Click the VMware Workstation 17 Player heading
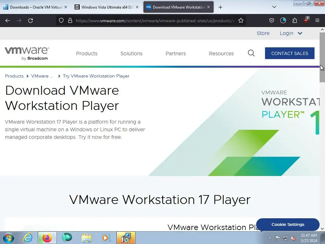Image resolution: width=325 pixels, height=244 pixels. pyautogui.click(x=160, y=200)
